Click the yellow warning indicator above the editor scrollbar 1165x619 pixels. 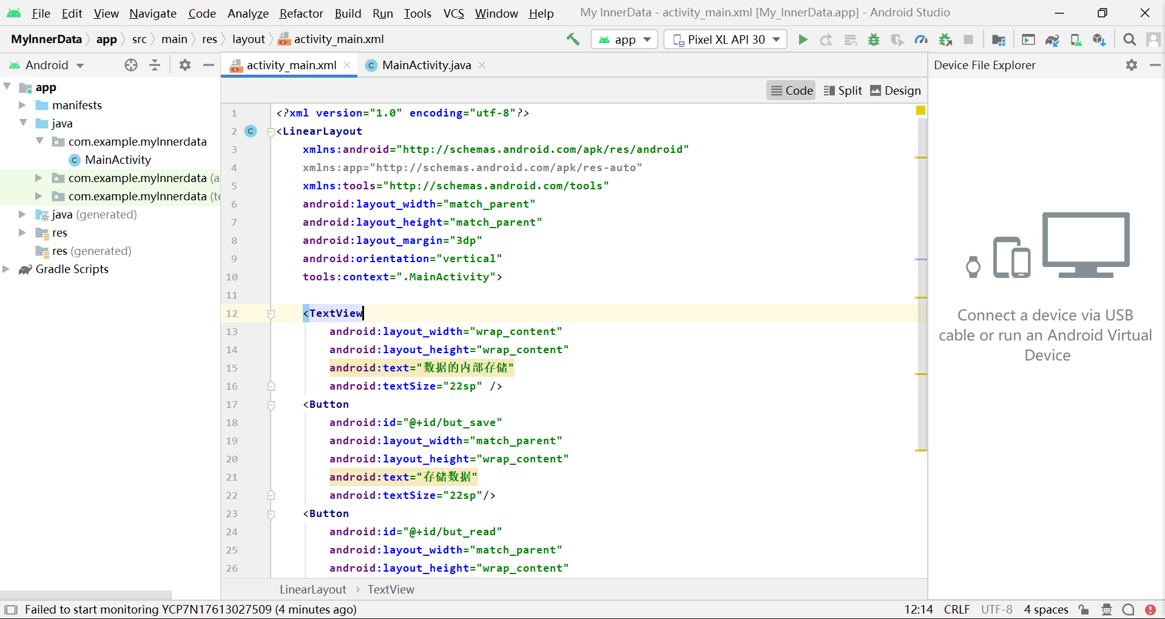point(920,110)
